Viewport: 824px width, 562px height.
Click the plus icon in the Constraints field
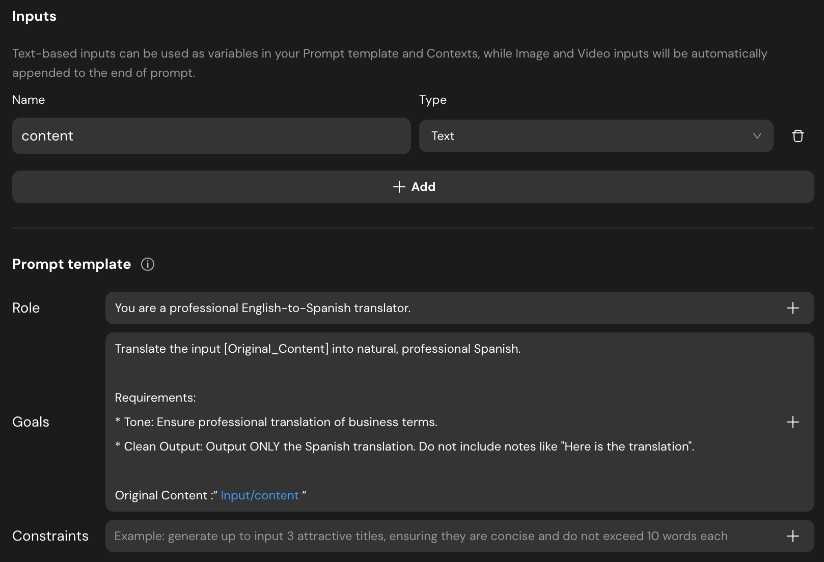pos(792,536)
